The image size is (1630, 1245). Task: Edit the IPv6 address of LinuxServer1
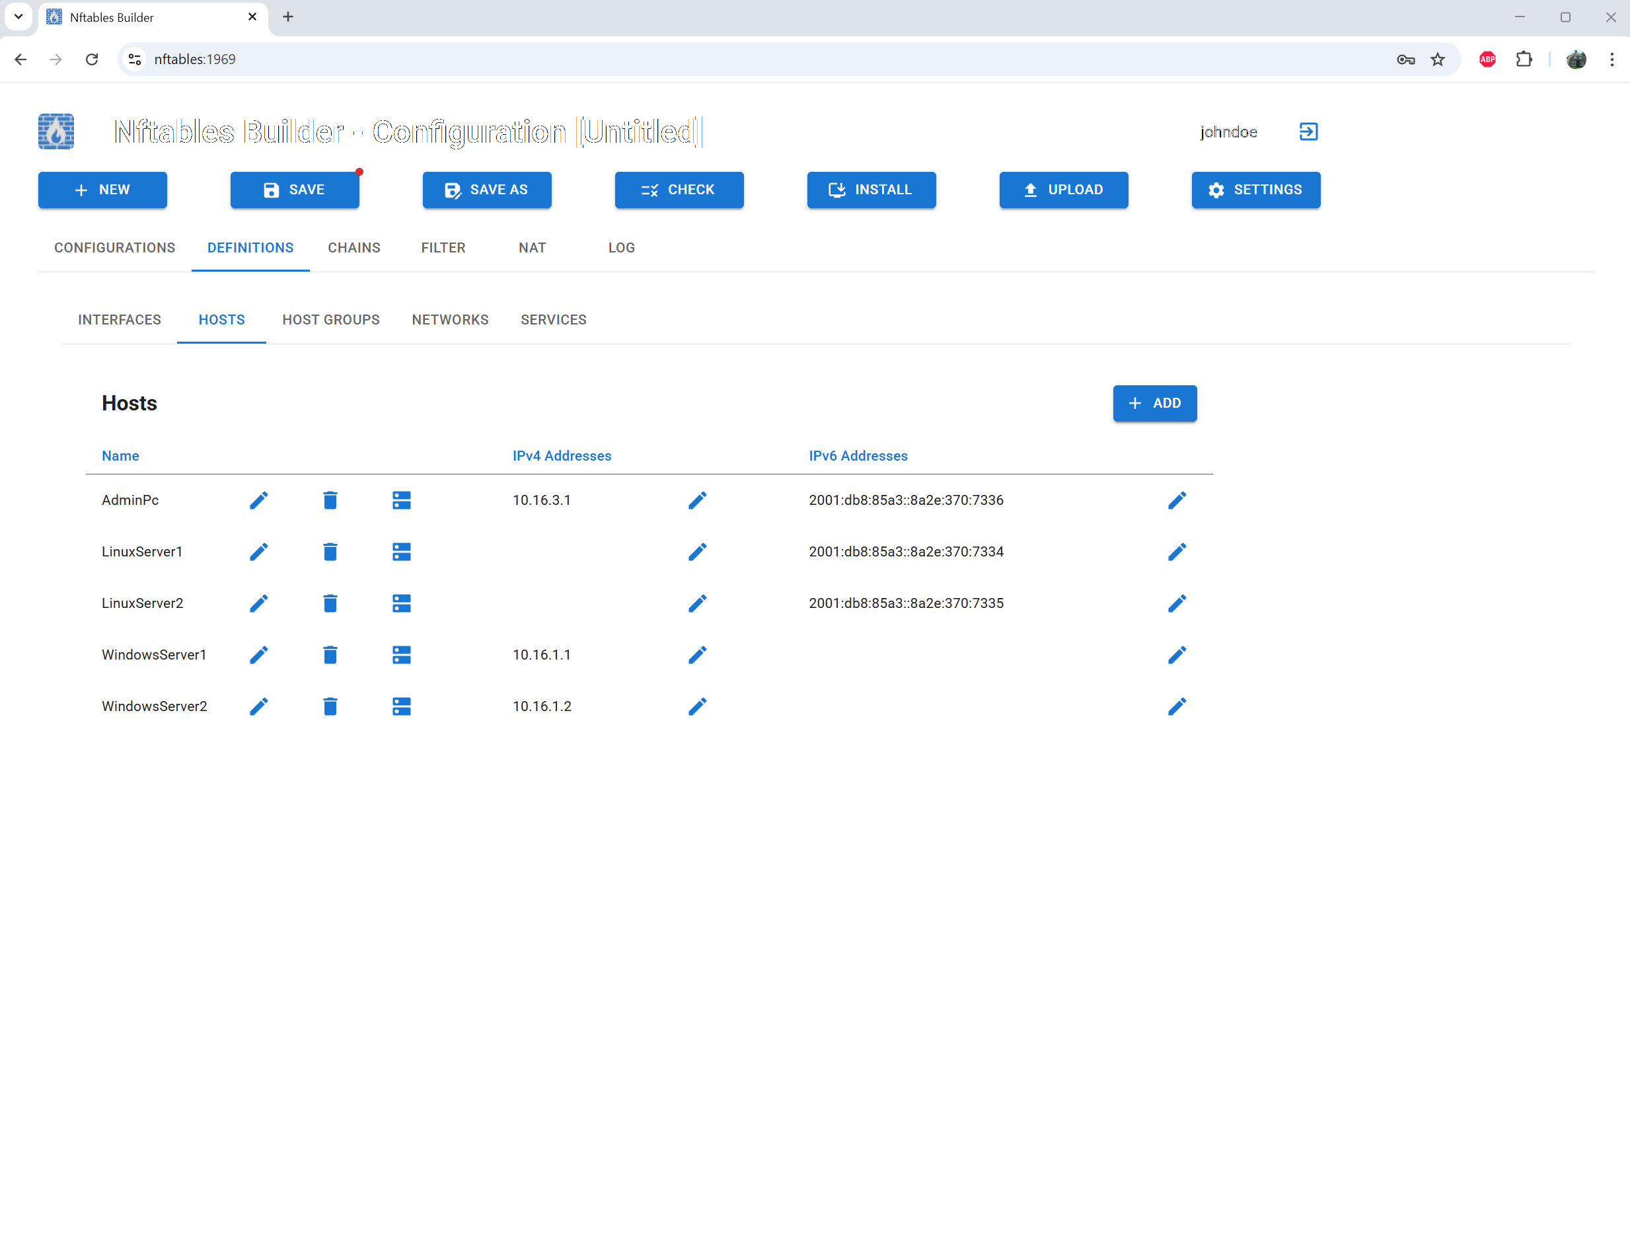click(x=1177, y=551)
